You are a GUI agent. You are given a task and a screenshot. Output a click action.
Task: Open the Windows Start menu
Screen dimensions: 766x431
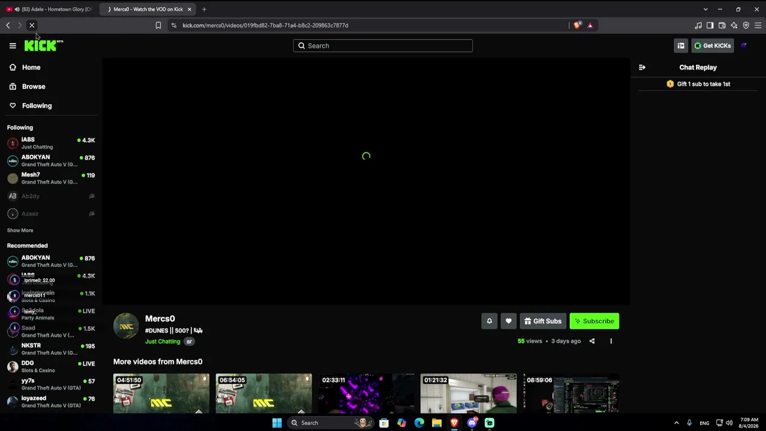click(x=276, y=423)
